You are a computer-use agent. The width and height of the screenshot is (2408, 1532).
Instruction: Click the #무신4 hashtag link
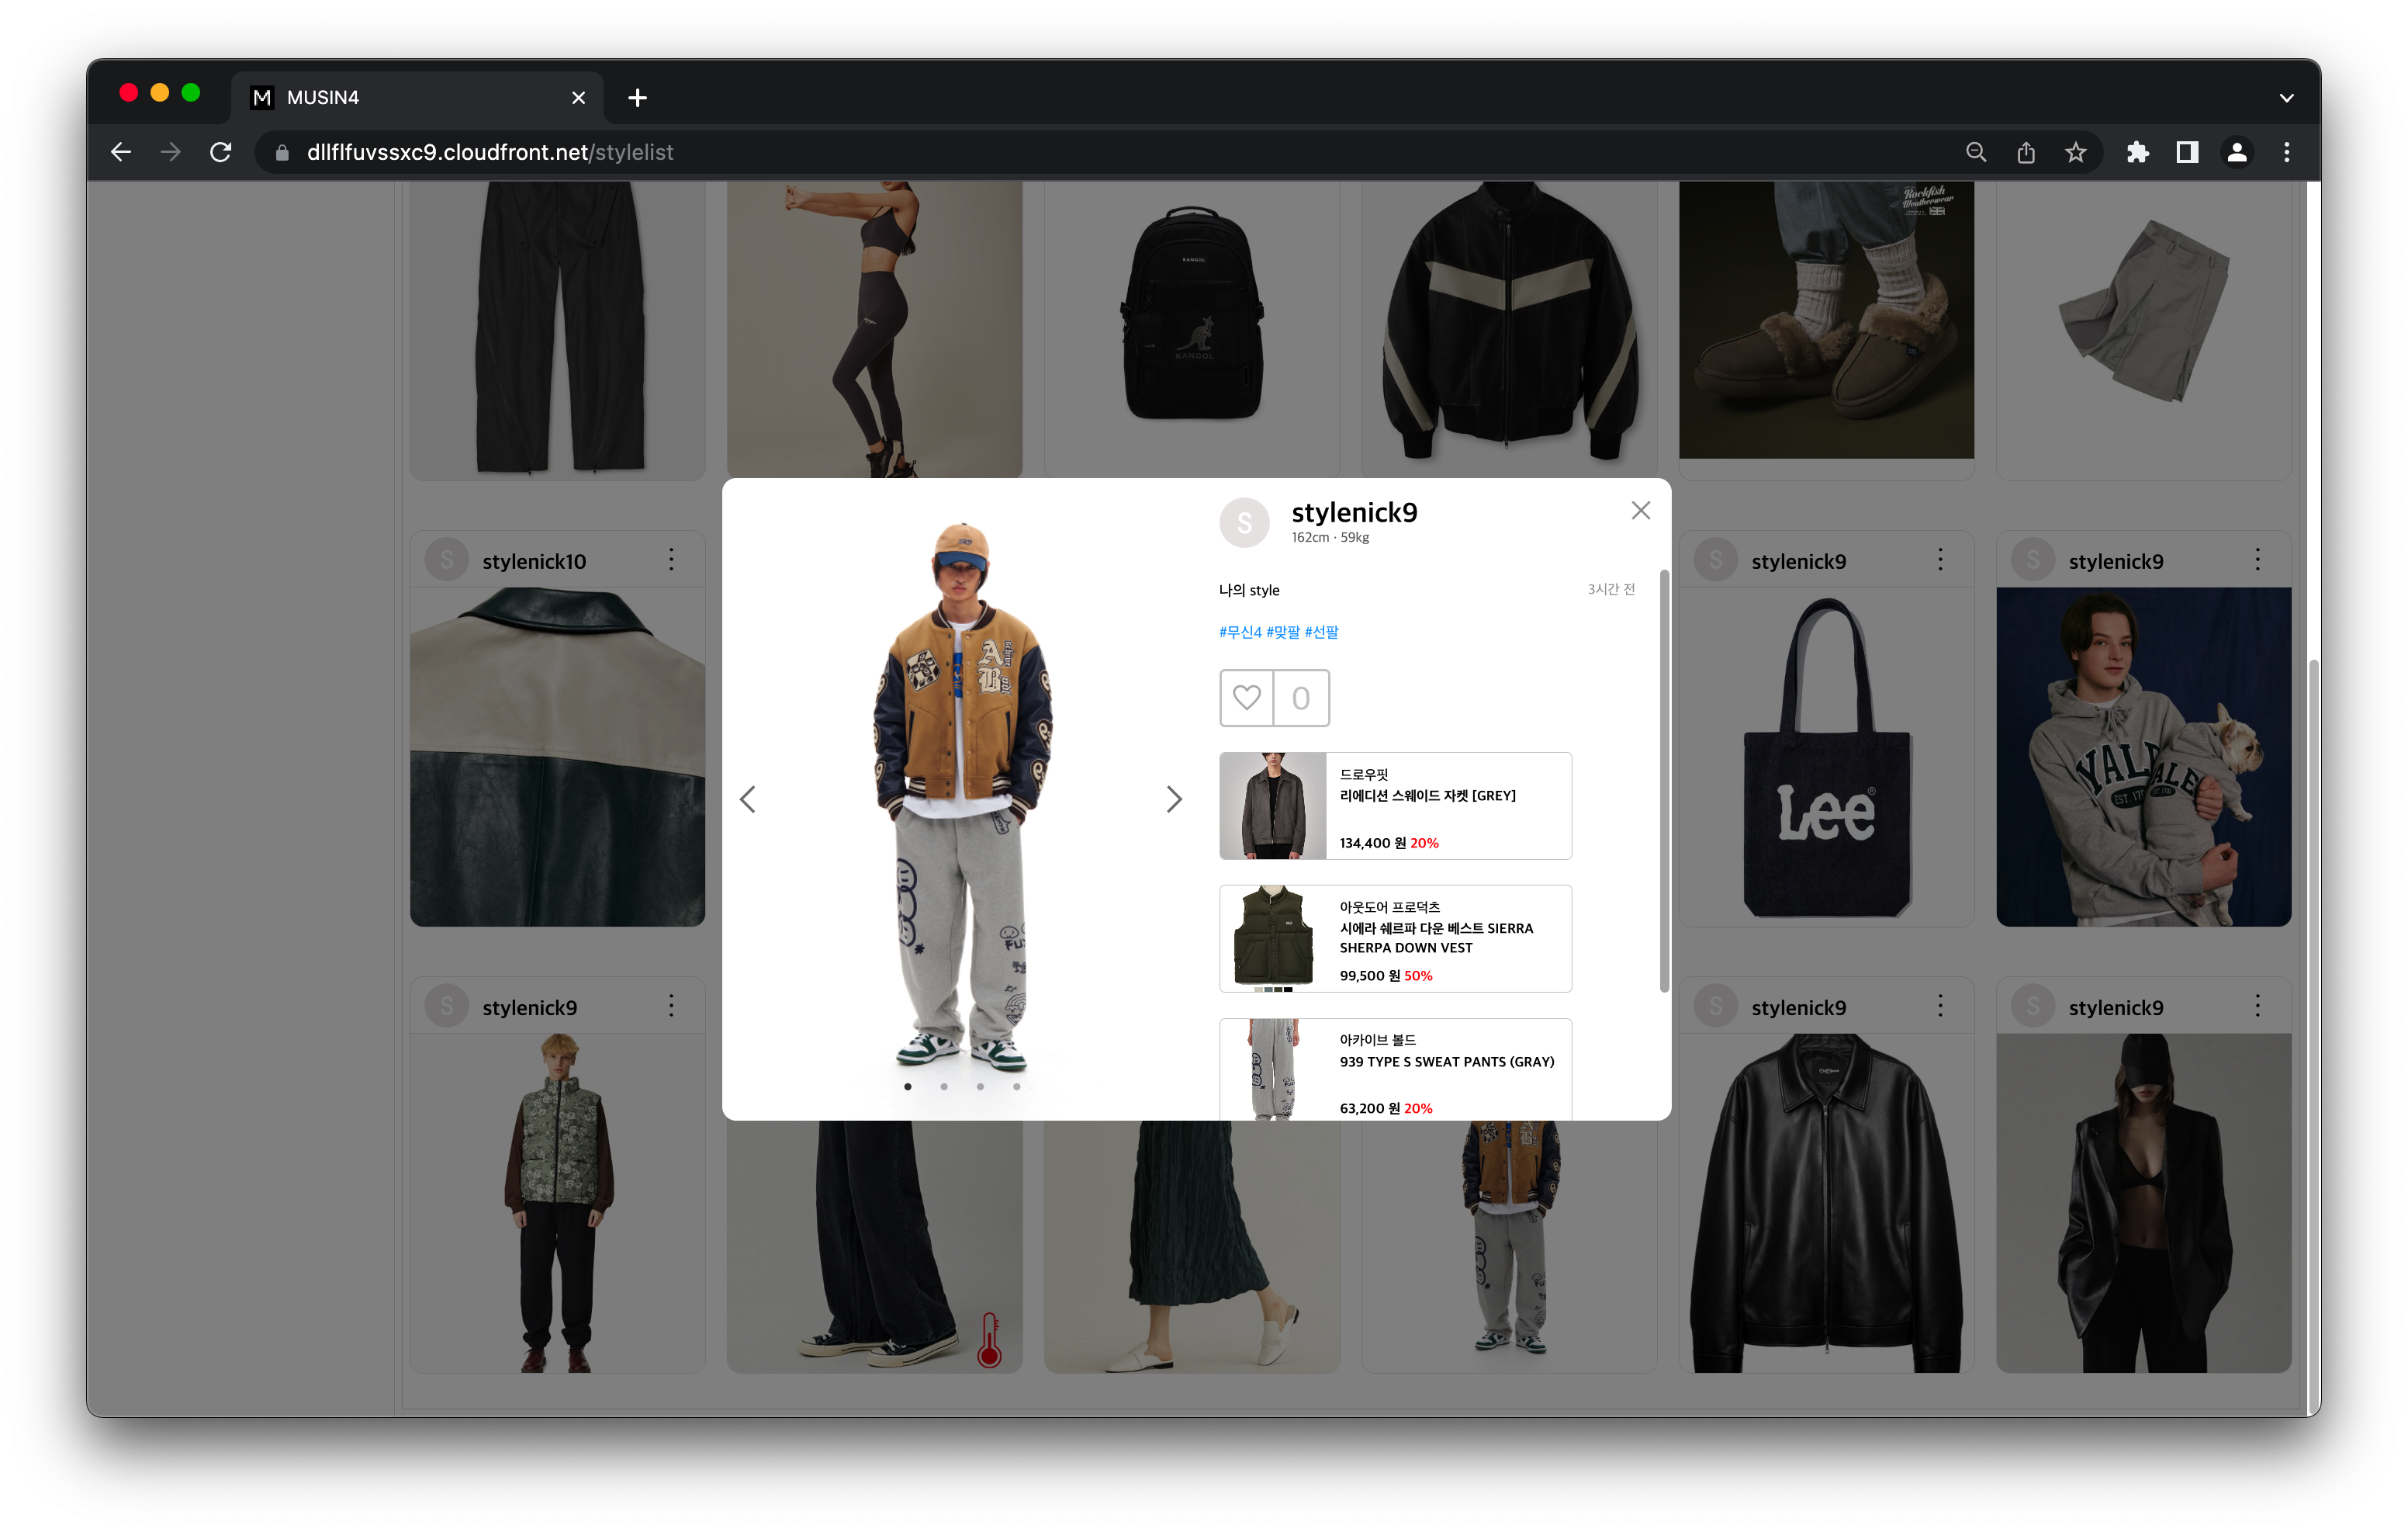pyautogui.click(x=1240, y=632)
